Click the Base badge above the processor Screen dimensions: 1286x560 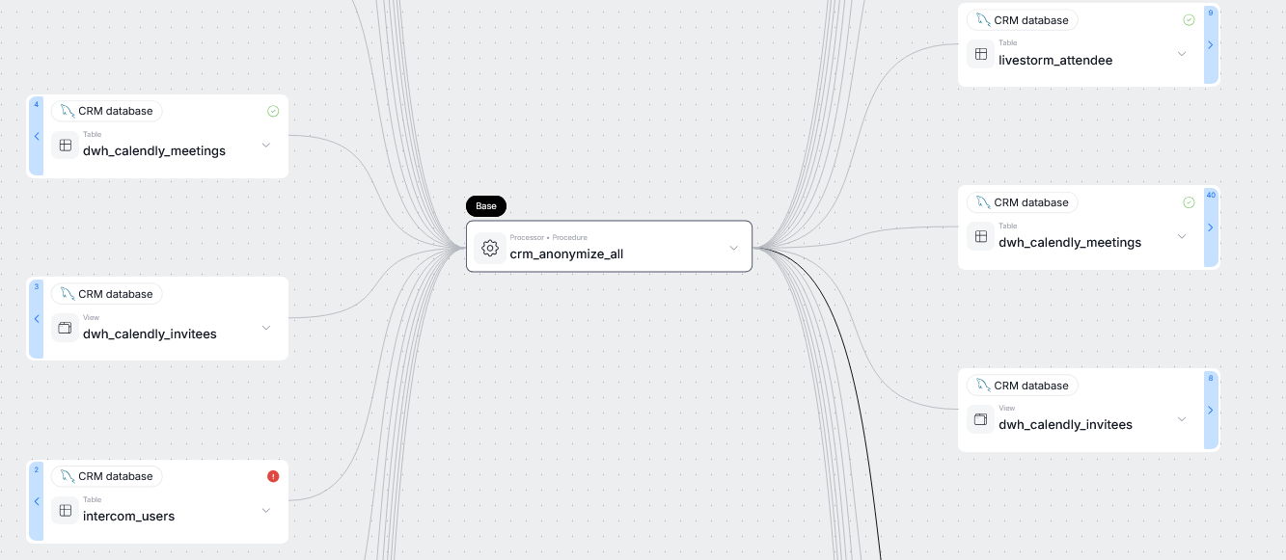[x=486, y=206]
